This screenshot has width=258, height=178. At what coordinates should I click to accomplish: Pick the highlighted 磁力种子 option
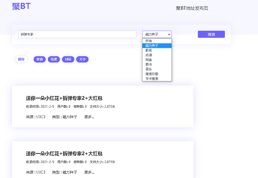[157, 46]
